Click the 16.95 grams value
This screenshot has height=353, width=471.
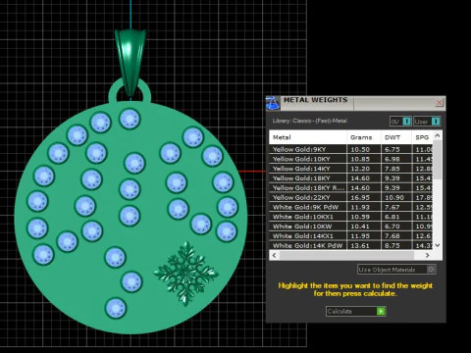click(x=360, y=197)
